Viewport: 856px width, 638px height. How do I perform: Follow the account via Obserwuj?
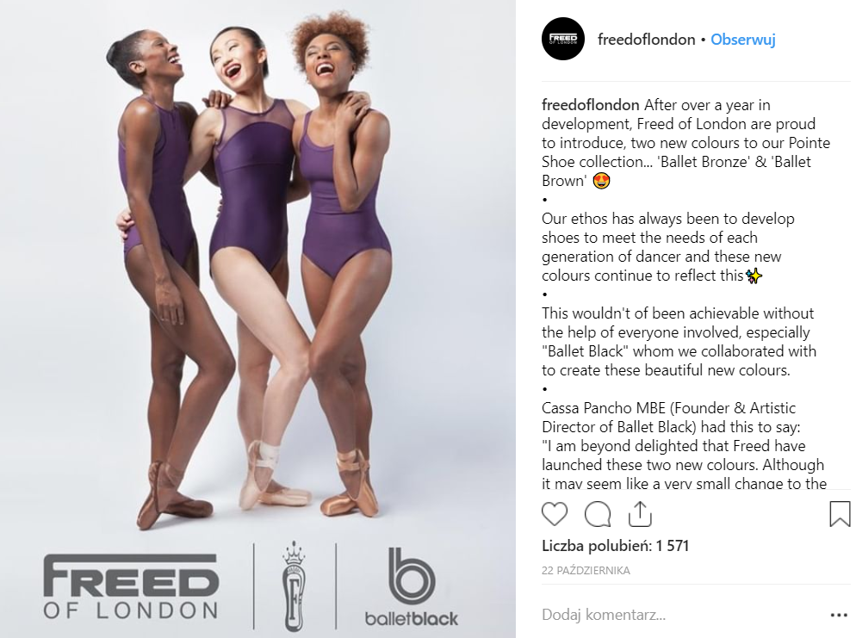click(x=743, y=40)
